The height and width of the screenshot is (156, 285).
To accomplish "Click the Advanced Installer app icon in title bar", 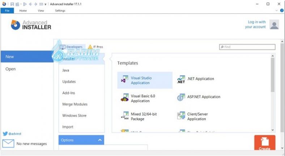I will [x=4, y=4].
